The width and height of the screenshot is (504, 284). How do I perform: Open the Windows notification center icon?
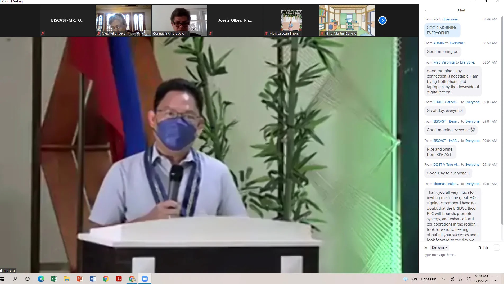(x=495, y=279)
